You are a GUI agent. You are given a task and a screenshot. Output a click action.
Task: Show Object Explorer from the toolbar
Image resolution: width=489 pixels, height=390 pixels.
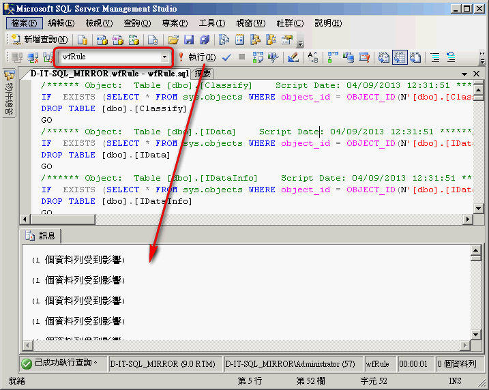click(256, 40)
